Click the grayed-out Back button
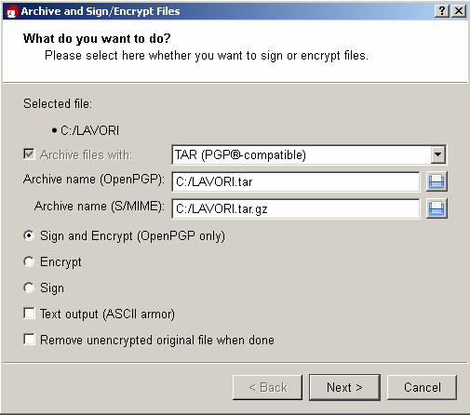 (x=267, y=387)
